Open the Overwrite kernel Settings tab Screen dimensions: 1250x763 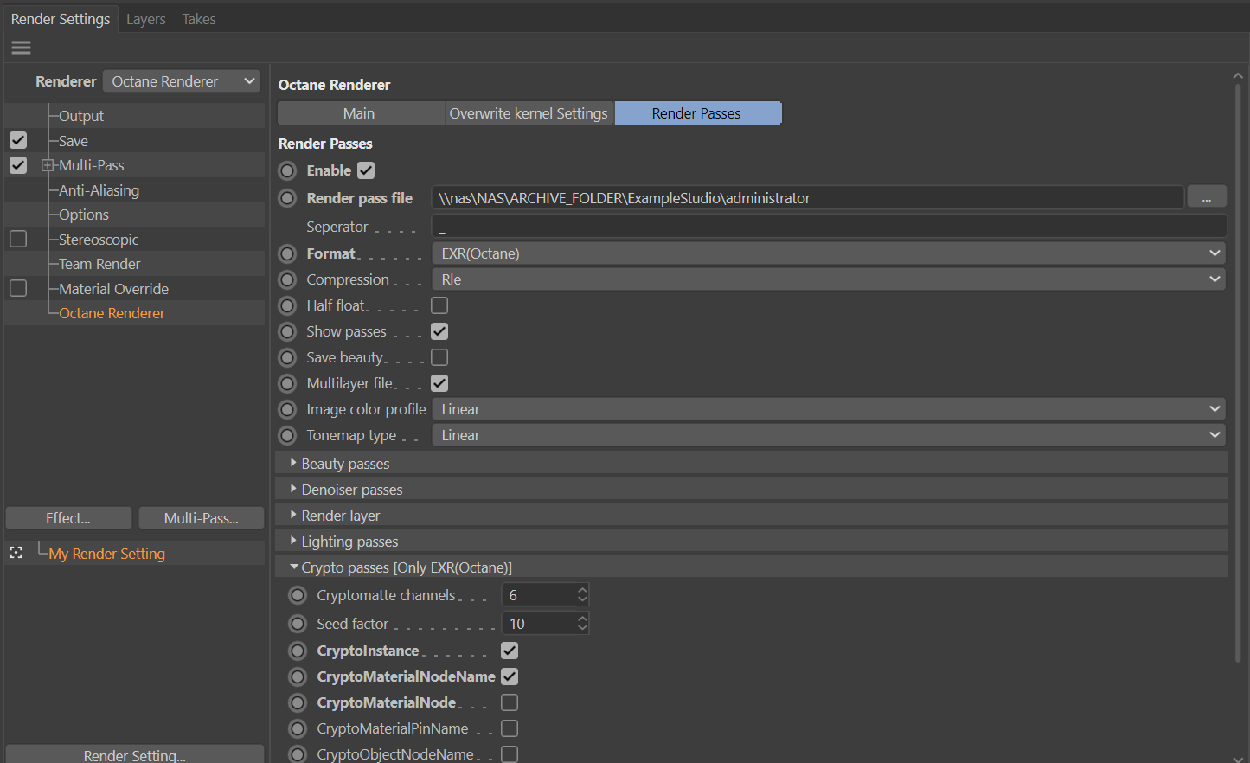pyautogui.click(x=529, y=113)
